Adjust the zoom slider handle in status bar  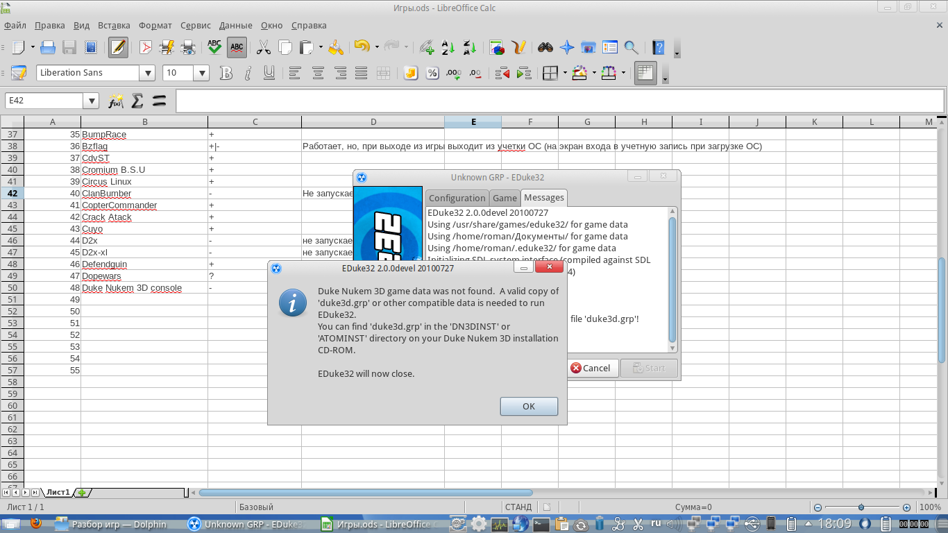[x=861, y=507]
